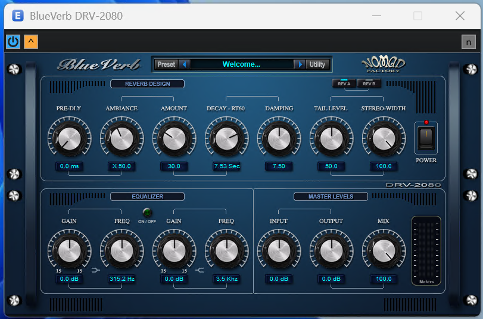The width and height of the screenshot is (483, 319).
Task: Click the EQUALIZER section label
Action: tap(147, 197)
